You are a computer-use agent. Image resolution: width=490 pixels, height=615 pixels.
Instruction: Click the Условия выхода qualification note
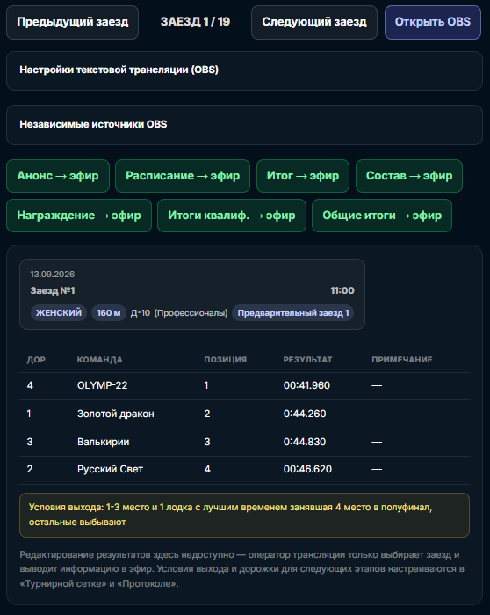pyautogui.click(x=244, y=515)
